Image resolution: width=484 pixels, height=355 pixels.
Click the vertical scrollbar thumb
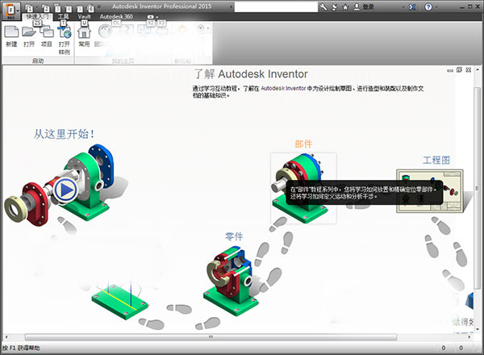478,188
